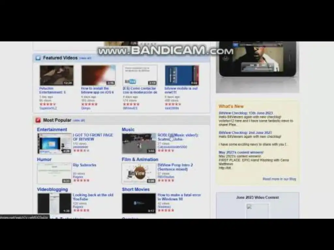Click the 'How to make a fatal error' thumbnail

tap(139, 203)
